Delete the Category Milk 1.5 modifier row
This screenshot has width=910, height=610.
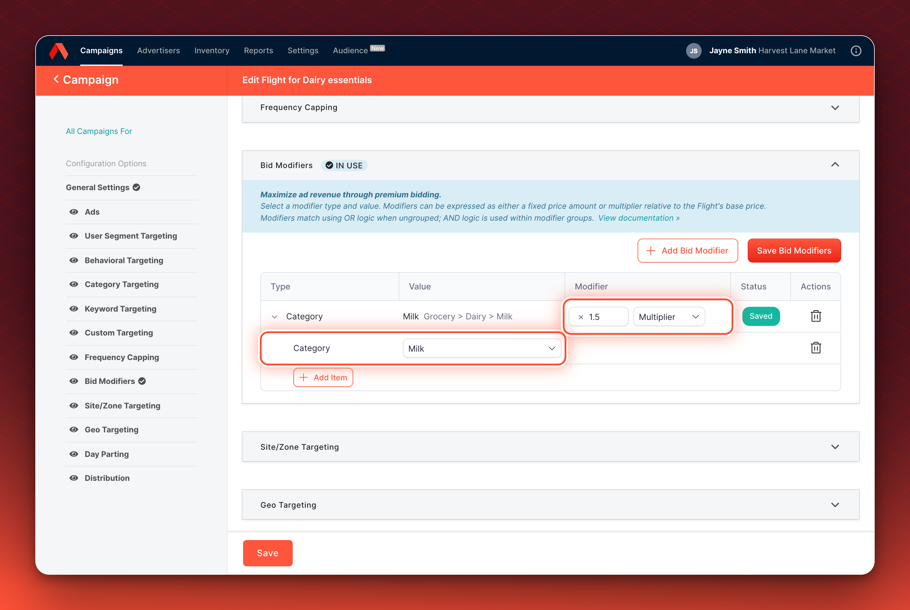[x=816, y=316]
